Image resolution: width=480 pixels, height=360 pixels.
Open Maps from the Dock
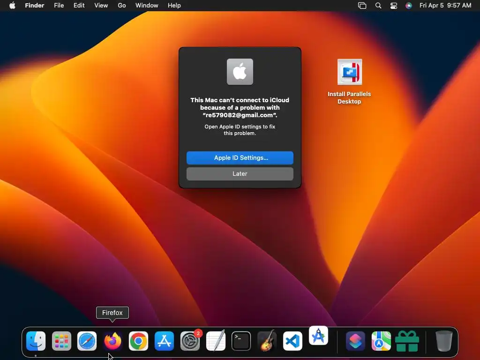tap(381, 341)
